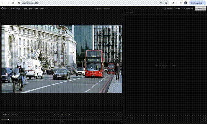Image resolution: width=207 pixels, height=124 pixels.
Task: Jump to the start of the video
Action: coord(55,114)
